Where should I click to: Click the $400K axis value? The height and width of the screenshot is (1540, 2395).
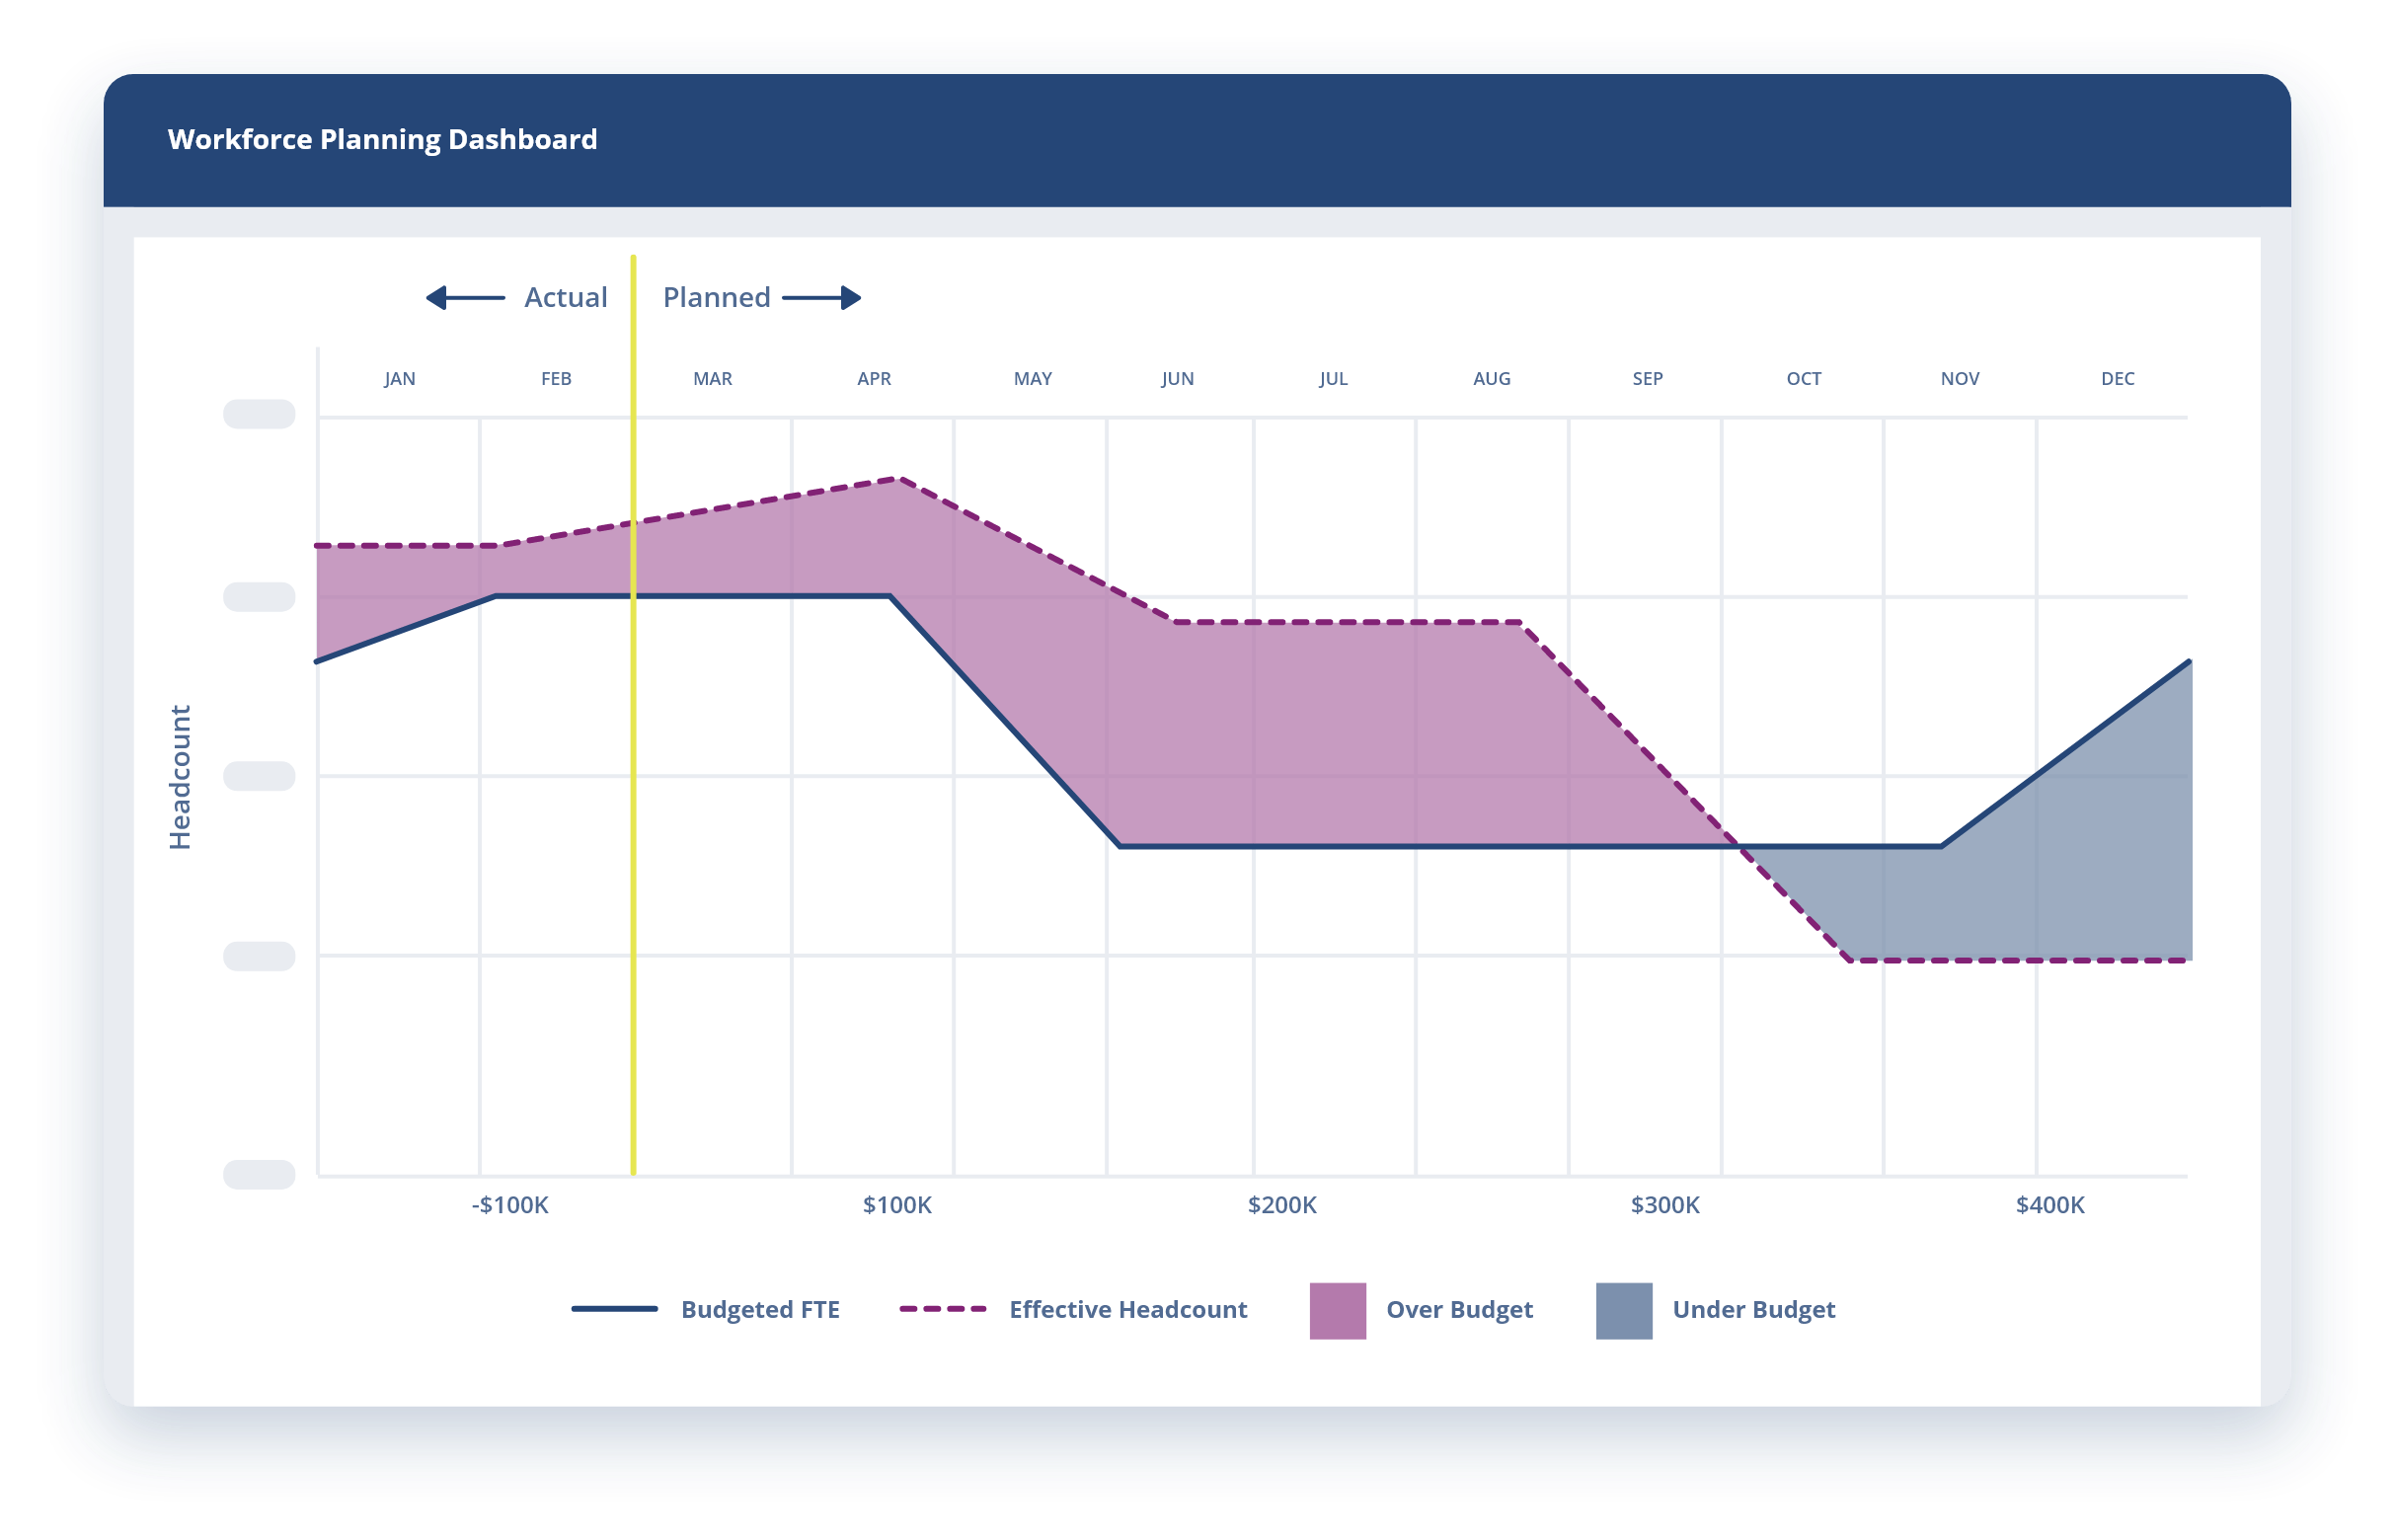2050,1205
